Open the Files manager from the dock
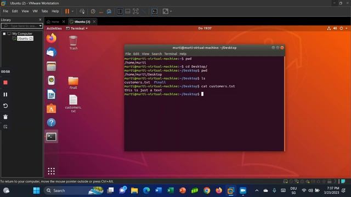This screenshot has height=197, width=351. [51, 66]
